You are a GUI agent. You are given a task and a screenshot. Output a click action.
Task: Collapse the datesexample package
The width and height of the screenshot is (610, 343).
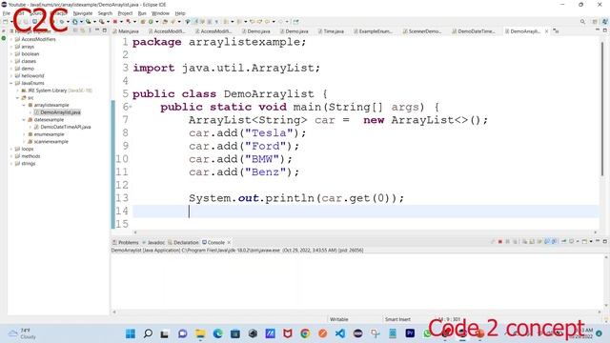click(24, 120)
